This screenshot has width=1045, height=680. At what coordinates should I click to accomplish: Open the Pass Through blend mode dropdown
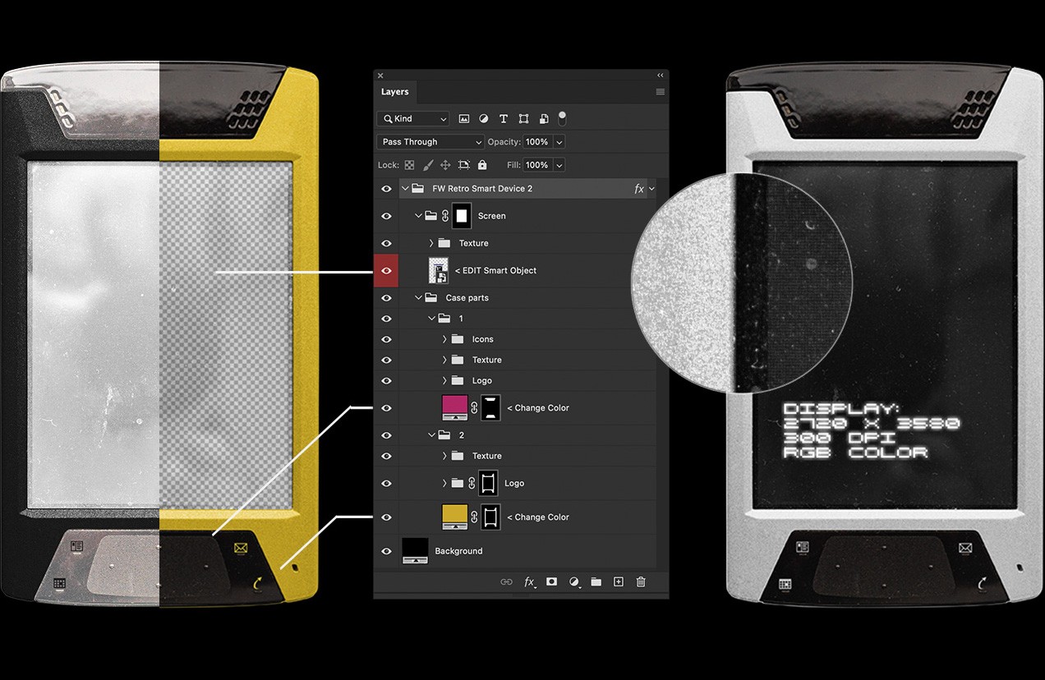click(x=430, y=141)
